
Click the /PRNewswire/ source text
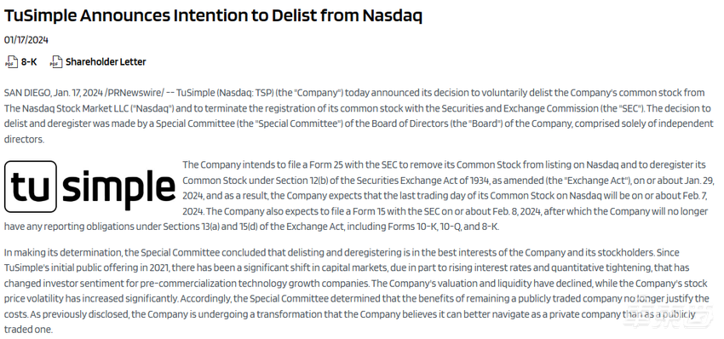(x=135, y=93)
